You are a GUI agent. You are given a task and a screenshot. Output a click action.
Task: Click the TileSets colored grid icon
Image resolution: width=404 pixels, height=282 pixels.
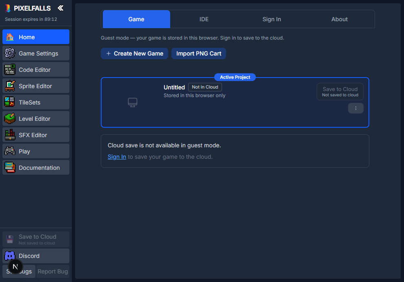(10, 102)
